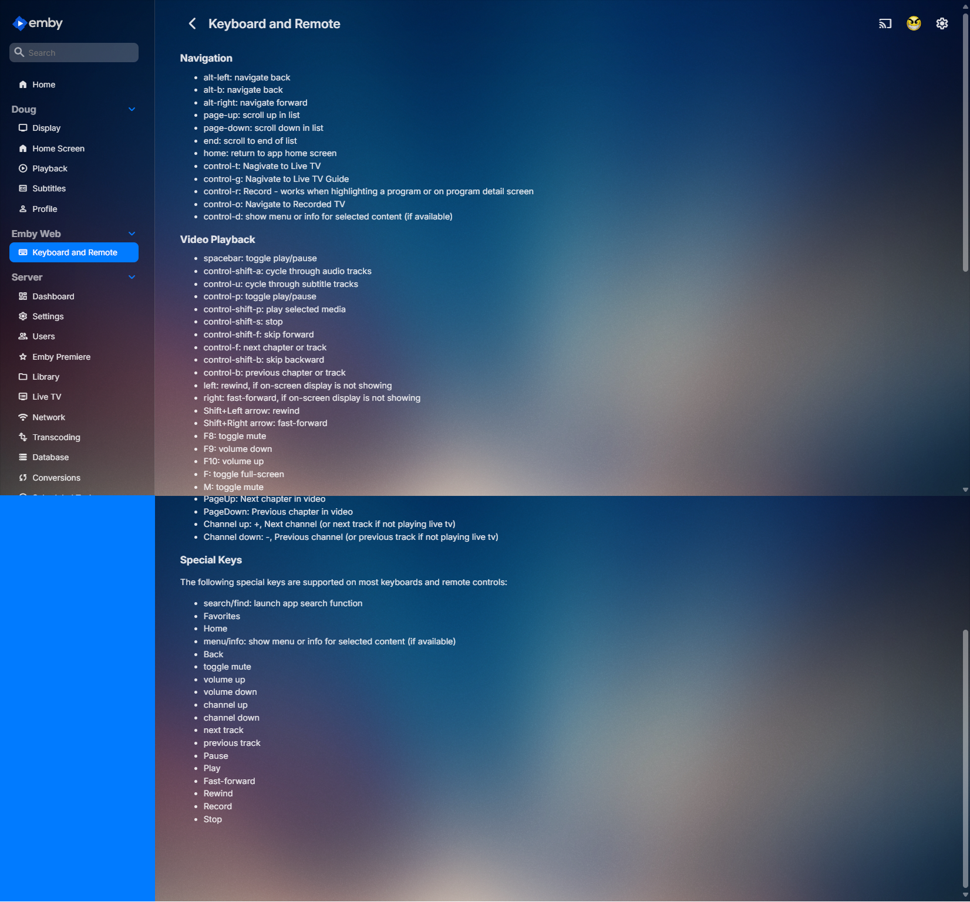970x902 pixels.
Task: Open the Conversions page
Action: coord(74,478)
